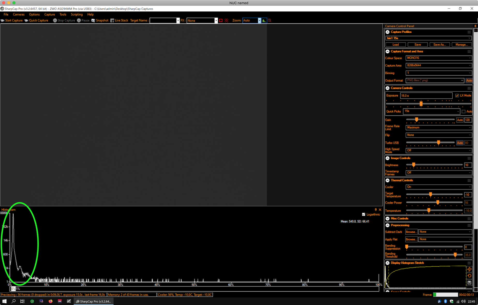Open Task View on the taskbar

23,301
